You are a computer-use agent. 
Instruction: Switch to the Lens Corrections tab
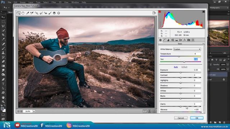pyautogui.click(x=180, y=40)
